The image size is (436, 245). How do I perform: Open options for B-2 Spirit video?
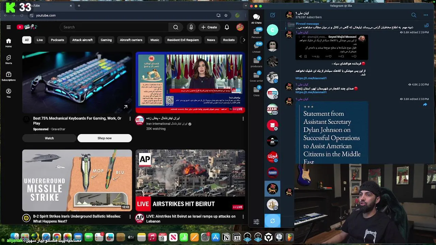[x=130, y=216]
